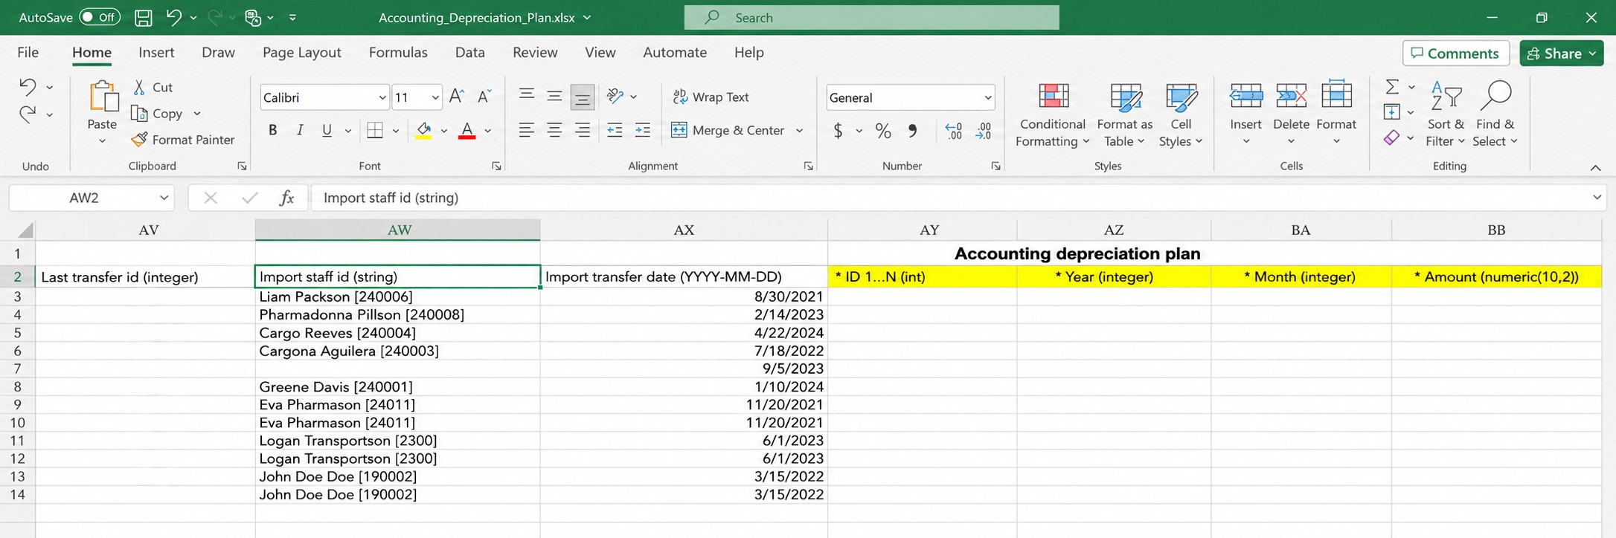
Task: Apply Comma Style format
Action: click(912, 131)
